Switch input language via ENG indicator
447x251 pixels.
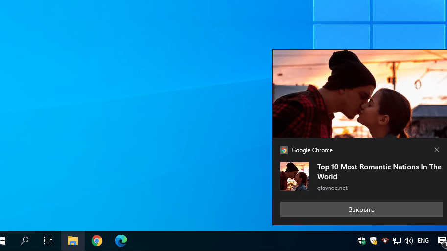[x=423, y=241]
